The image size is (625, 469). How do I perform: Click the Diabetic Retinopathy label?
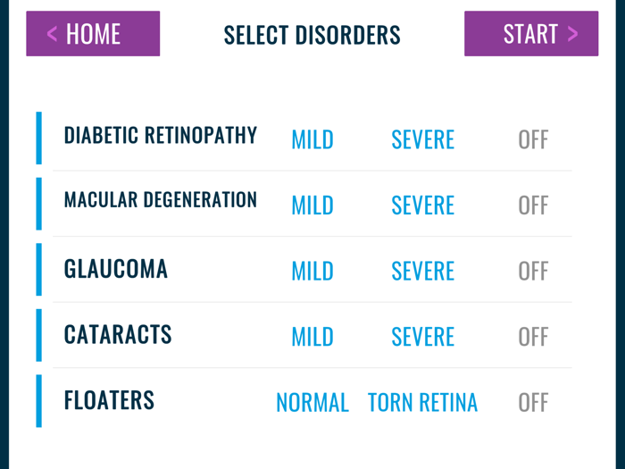point(161,136)
